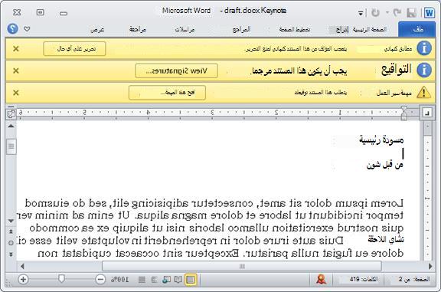Screen dimensions: 441x292
Task: Click the line من قبل شون in document
Action: point(384,165)
